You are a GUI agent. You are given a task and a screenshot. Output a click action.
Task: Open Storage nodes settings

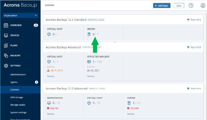[18, 105]
